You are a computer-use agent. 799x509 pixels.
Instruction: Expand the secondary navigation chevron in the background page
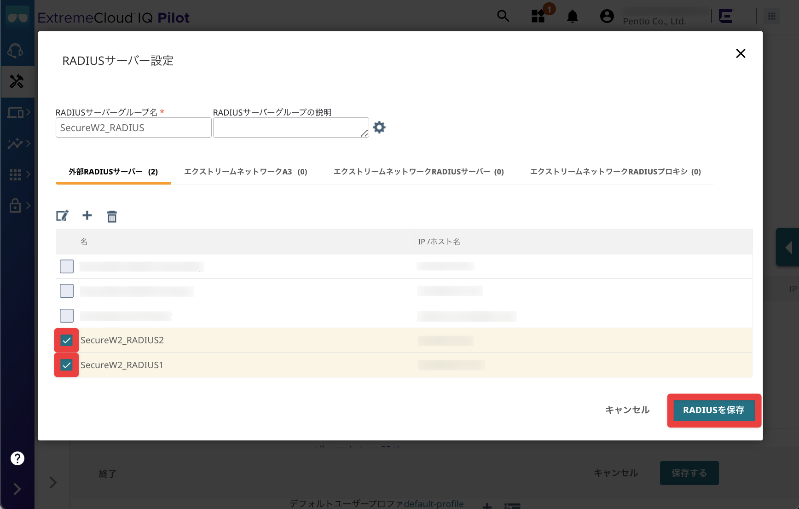tap(53, 483)
